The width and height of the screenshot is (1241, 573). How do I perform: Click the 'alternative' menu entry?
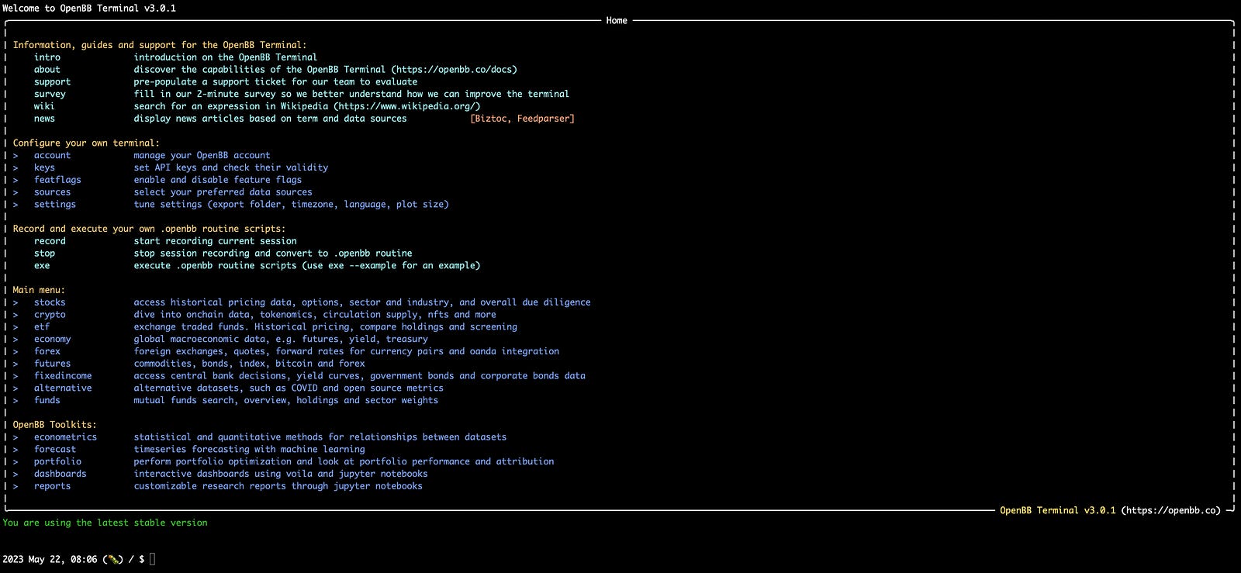pyautogui.click(x=63, y=388)
